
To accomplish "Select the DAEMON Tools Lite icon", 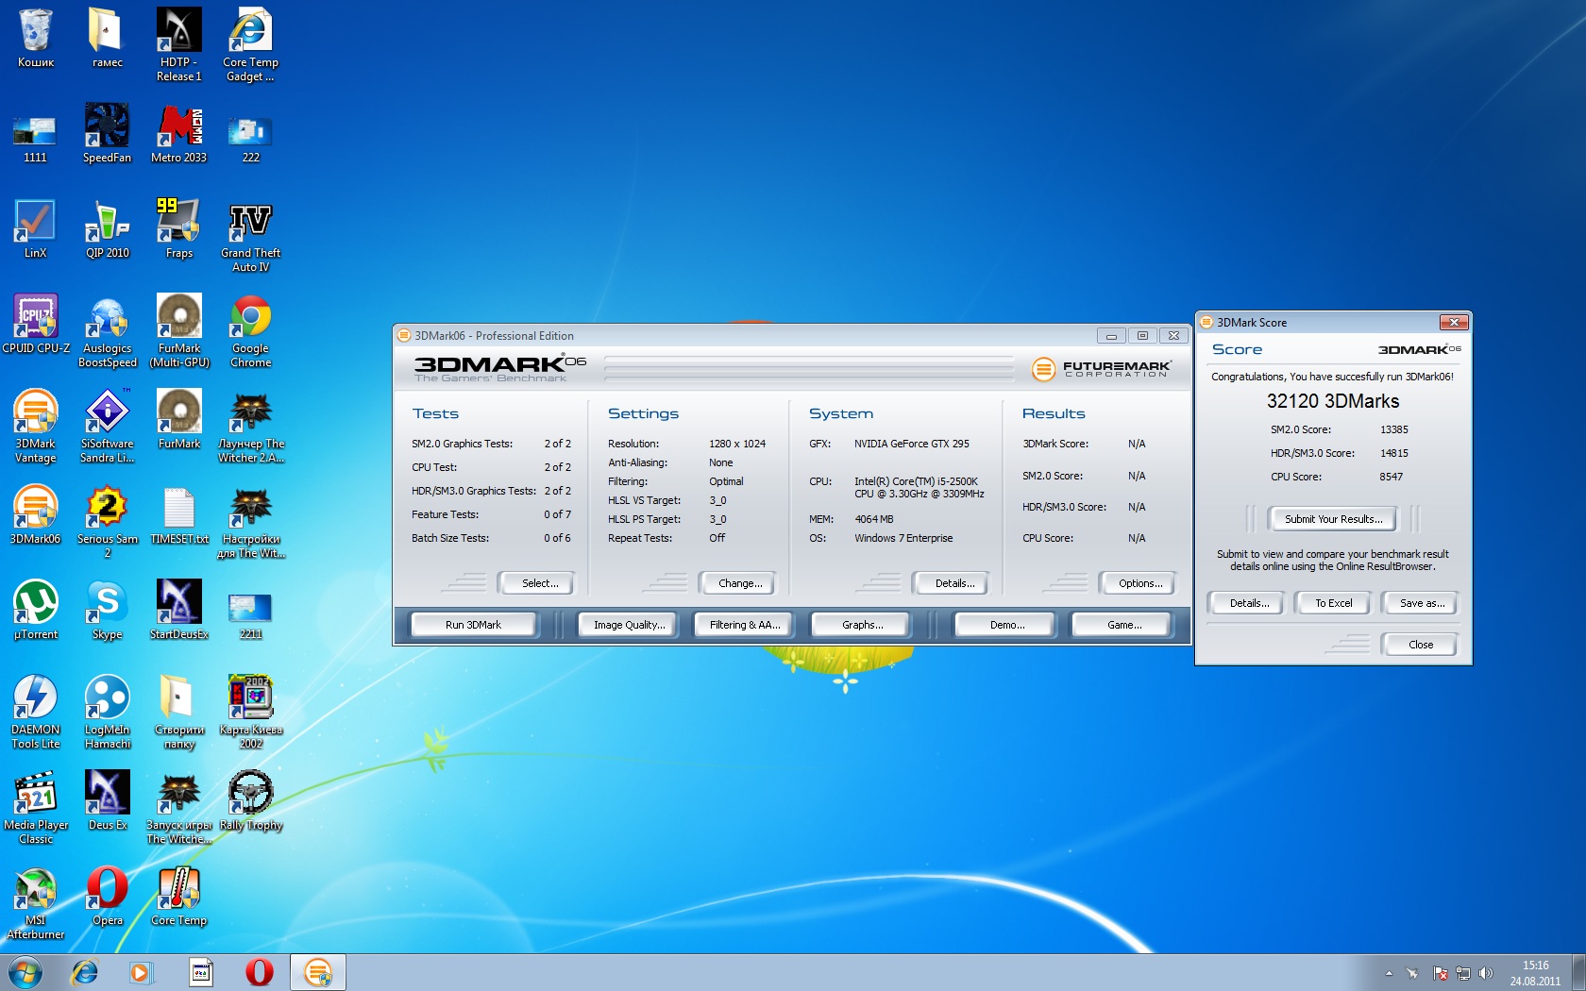I will 36,712.
